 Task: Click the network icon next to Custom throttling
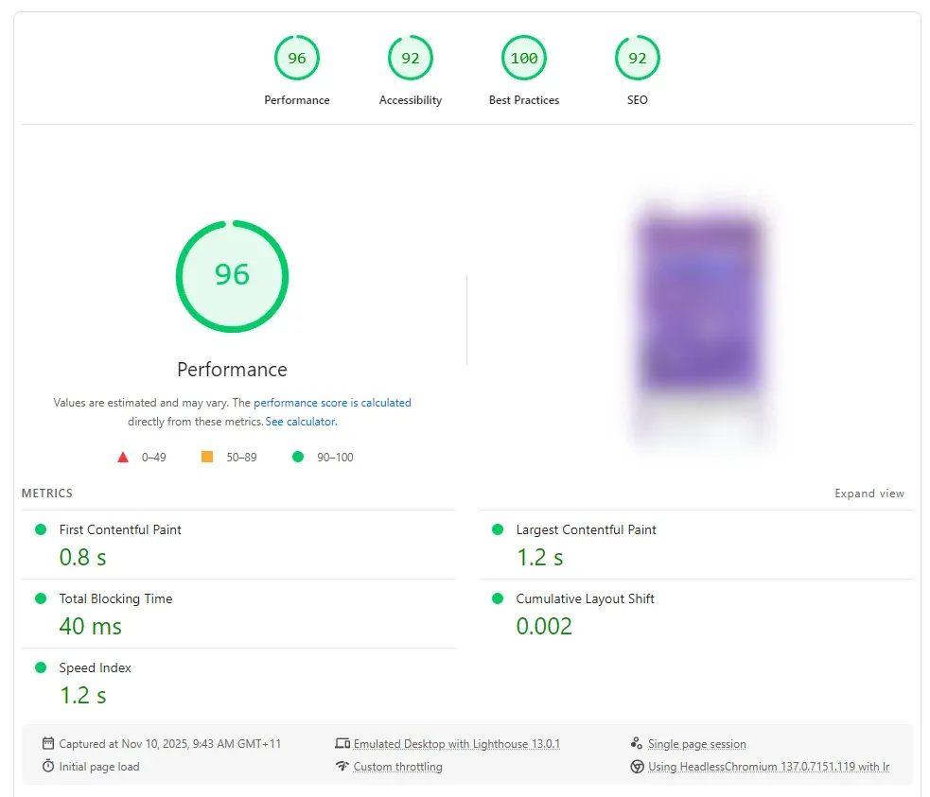pyautogui.click(x=343, y=767)
